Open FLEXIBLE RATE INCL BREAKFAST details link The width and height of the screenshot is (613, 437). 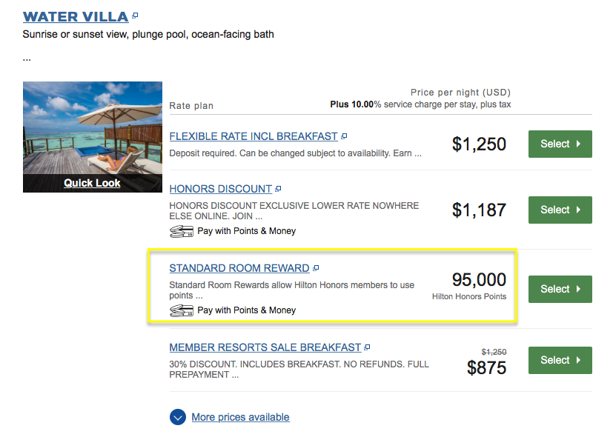click(x=254, y=136)
